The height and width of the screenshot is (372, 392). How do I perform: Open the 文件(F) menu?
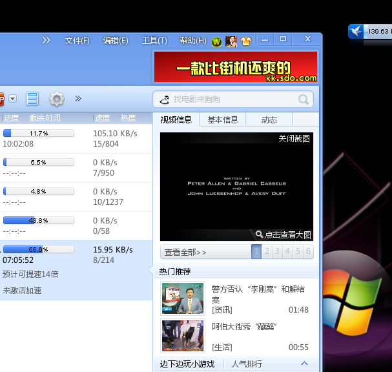77,41
